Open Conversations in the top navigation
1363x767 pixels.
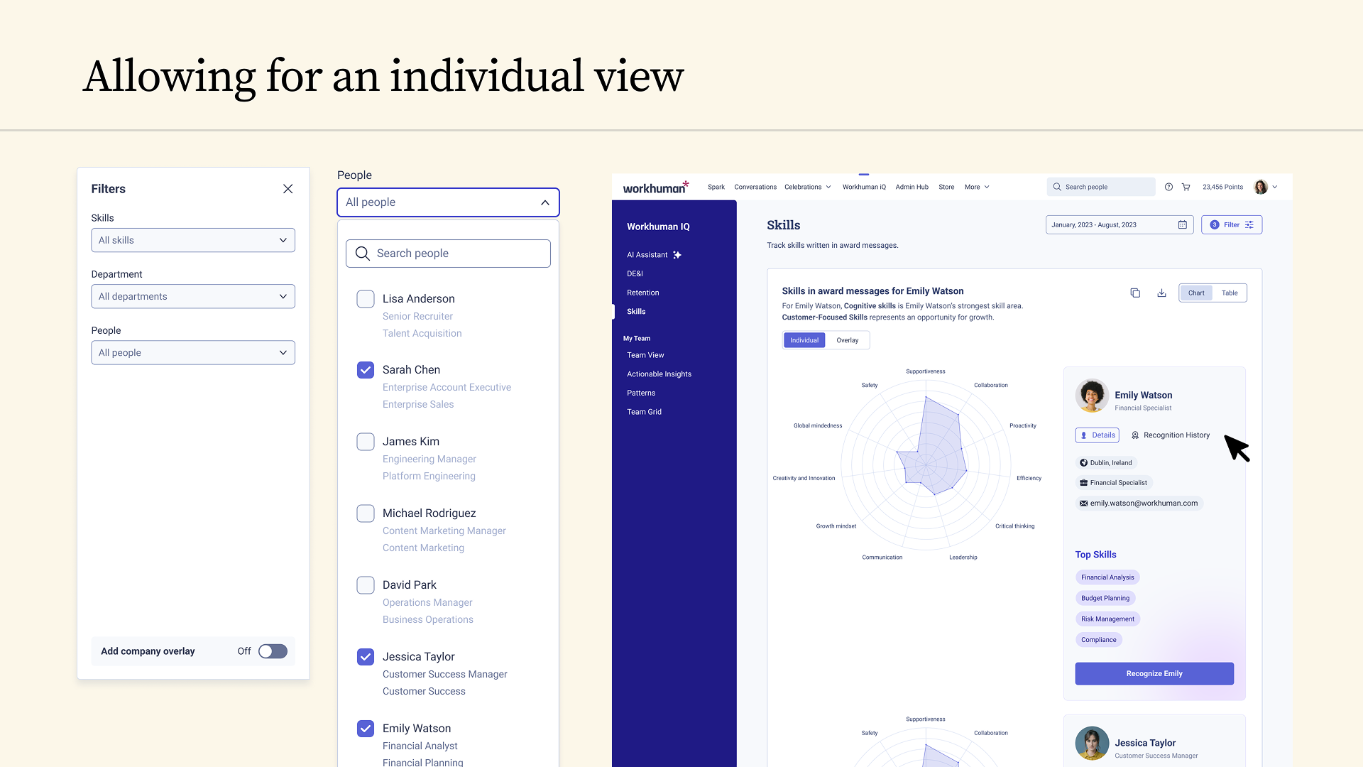pos(755,187)
